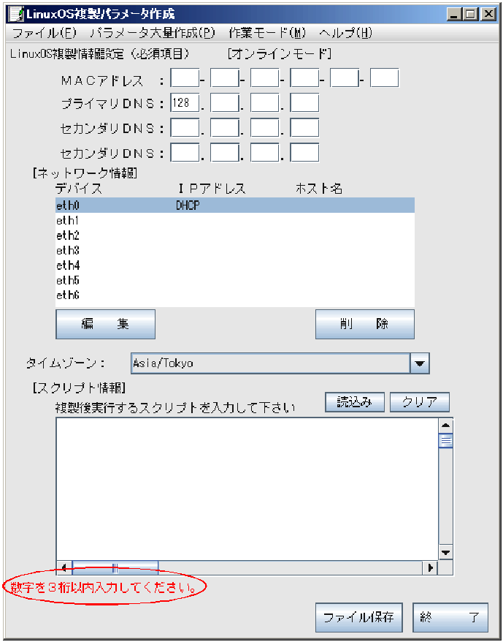This screenshot has height=642, width=503.
Task: Click the プライマリDNS field containing 128
Action: 185,103
